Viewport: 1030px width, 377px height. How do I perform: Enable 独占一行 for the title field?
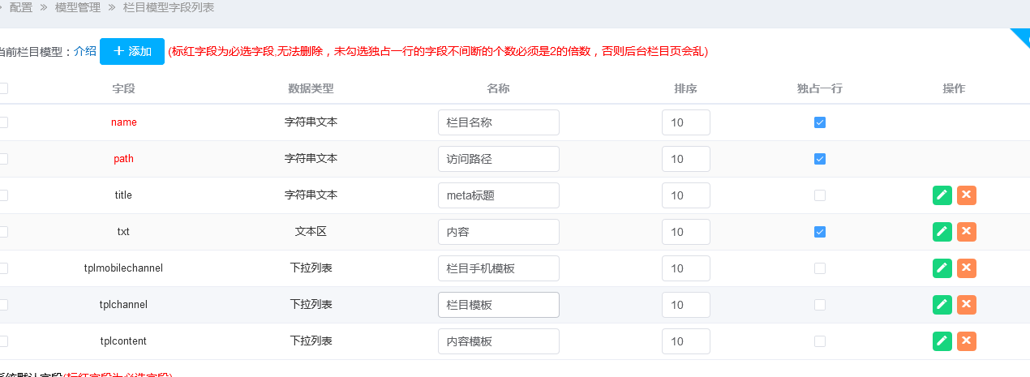[x=820, y=195]
